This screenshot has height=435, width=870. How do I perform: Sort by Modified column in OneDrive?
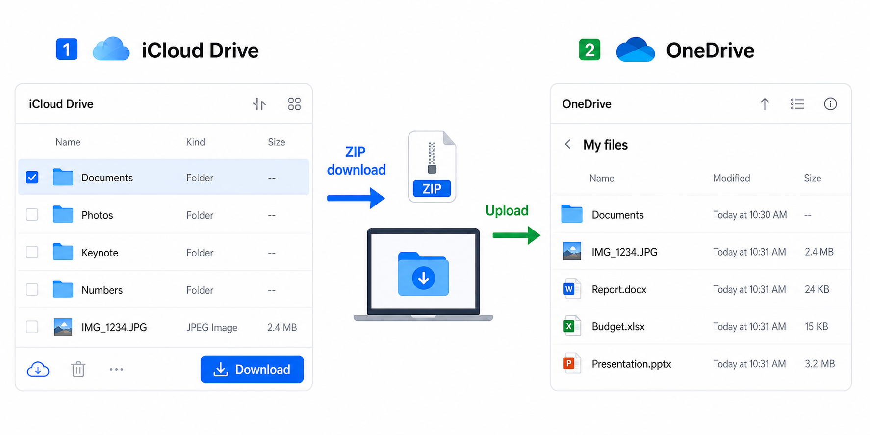[x=731, y=179]
